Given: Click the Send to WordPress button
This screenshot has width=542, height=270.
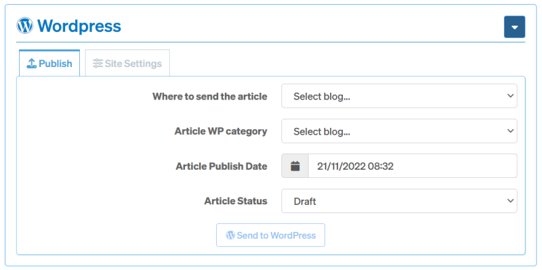Looking at the screenshot, I should pyautogui.click(x=270, y=235).
